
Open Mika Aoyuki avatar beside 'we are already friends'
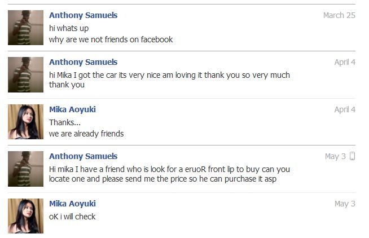[x=25, y=121]
